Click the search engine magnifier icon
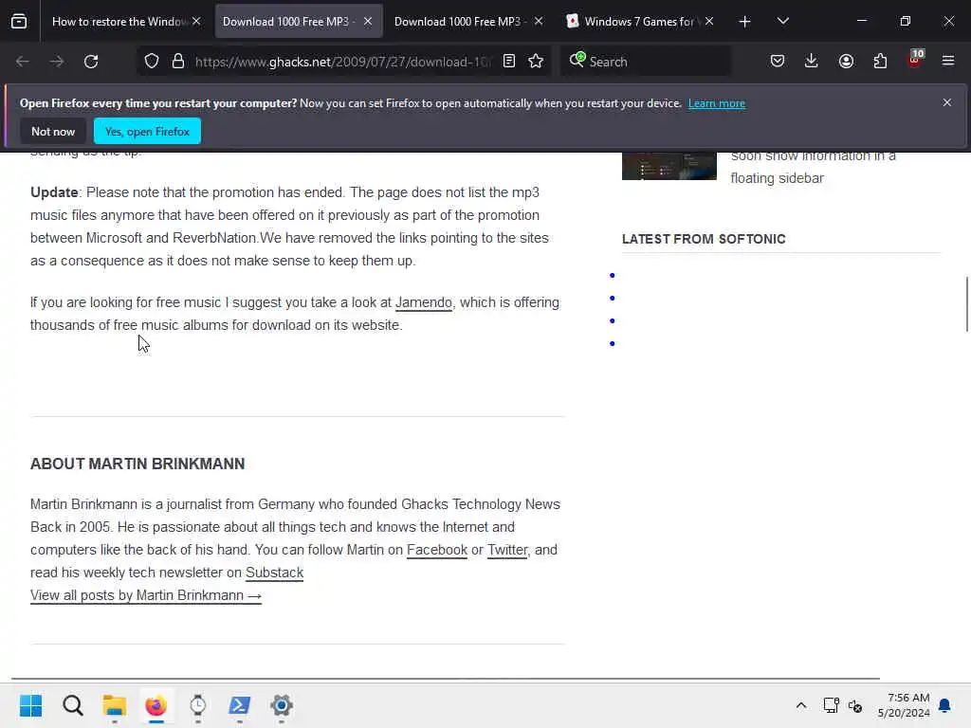Screen dimensions: 971x728 click(577, 60)
